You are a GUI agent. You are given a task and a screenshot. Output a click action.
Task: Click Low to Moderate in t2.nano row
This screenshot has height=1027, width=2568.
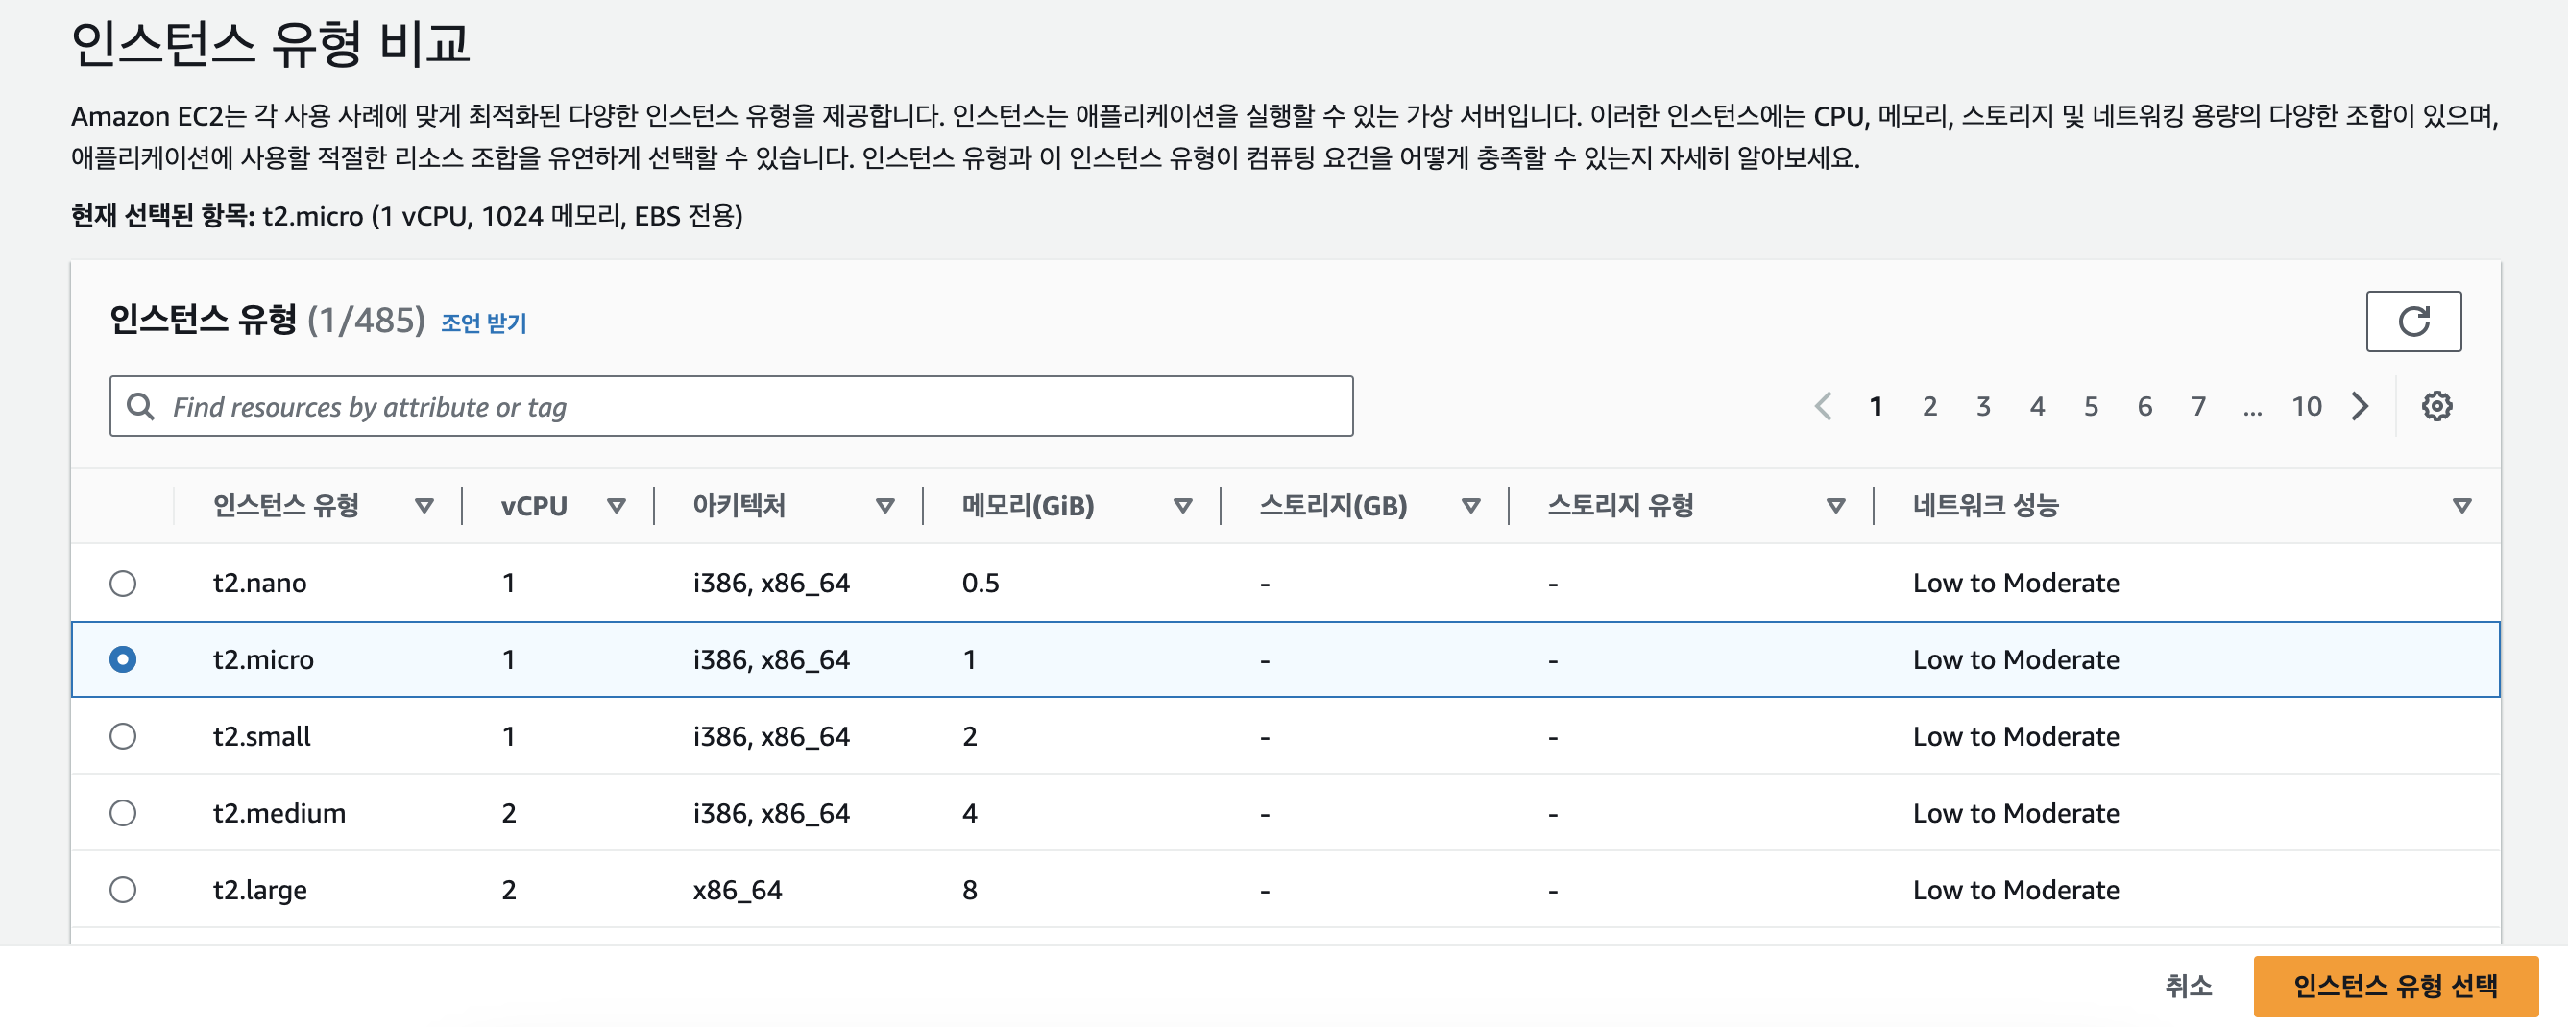tap(2016, 583)
